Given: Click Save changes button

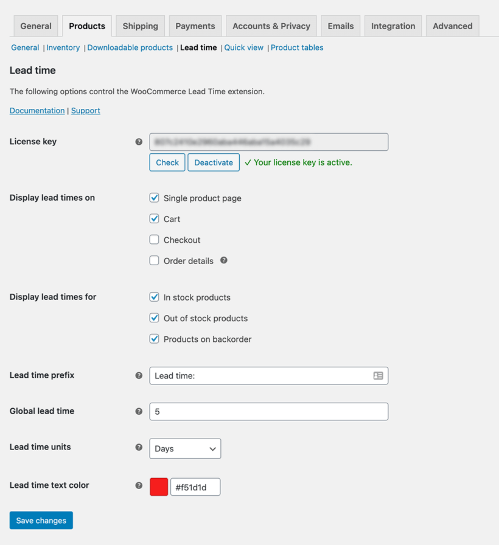Looking at the screenshot, I should (41, 520).
